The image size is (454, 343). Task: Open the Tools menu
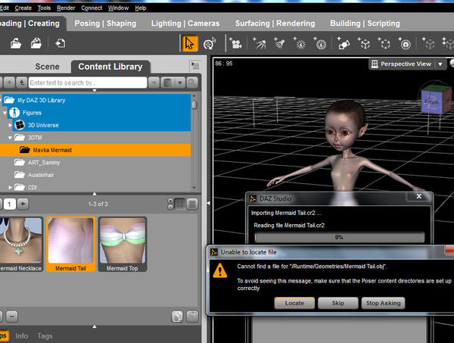[x=44, y=8]
